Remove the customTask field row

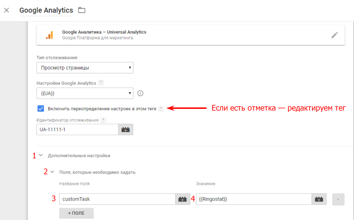tap(338, 199)
